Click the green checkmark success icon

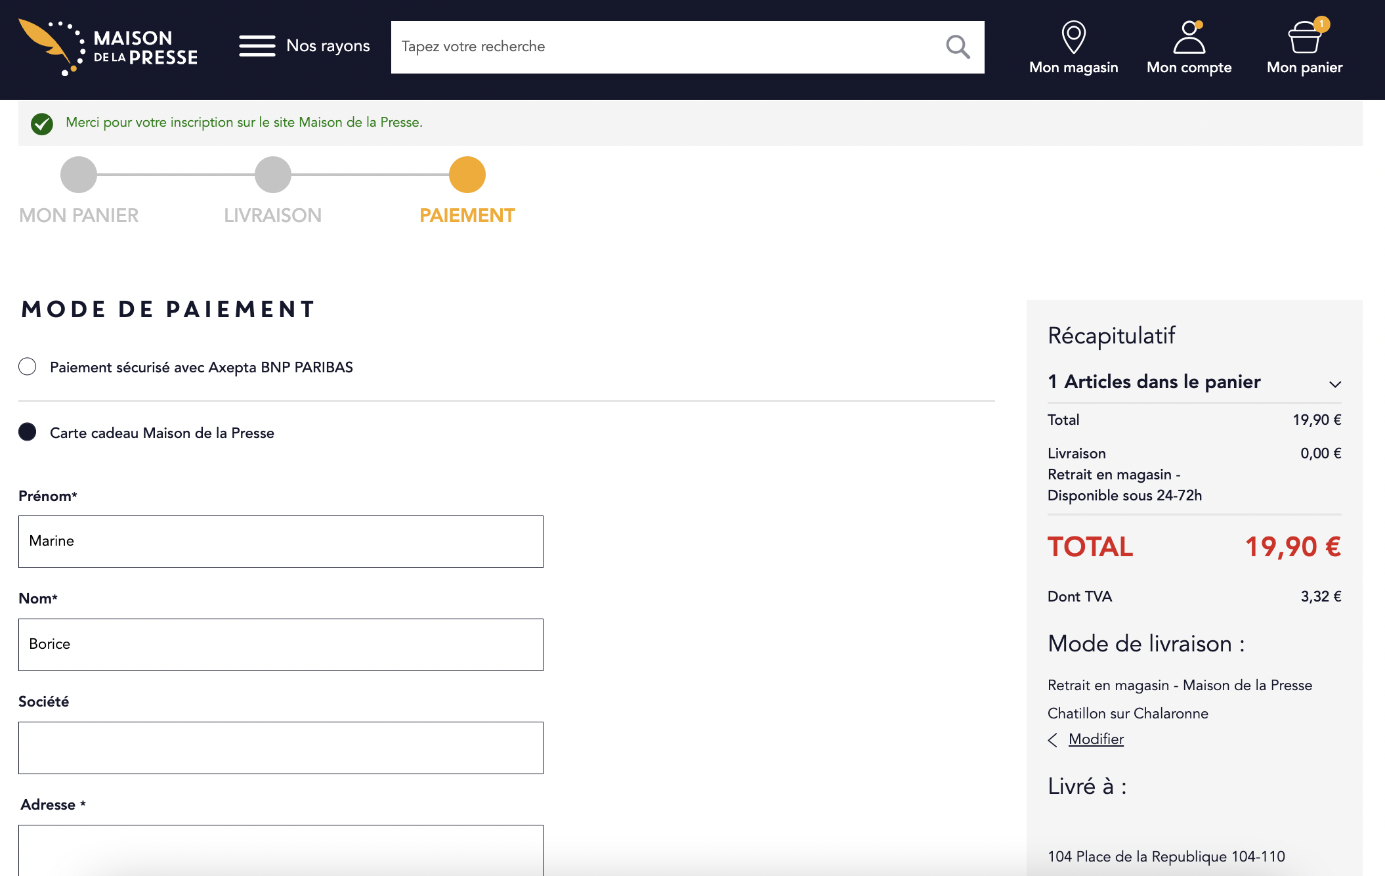42,123
